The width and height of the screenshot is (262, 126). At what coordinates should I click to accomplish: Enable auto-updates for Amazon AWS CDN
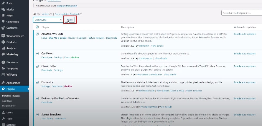(x=245, y=34)
